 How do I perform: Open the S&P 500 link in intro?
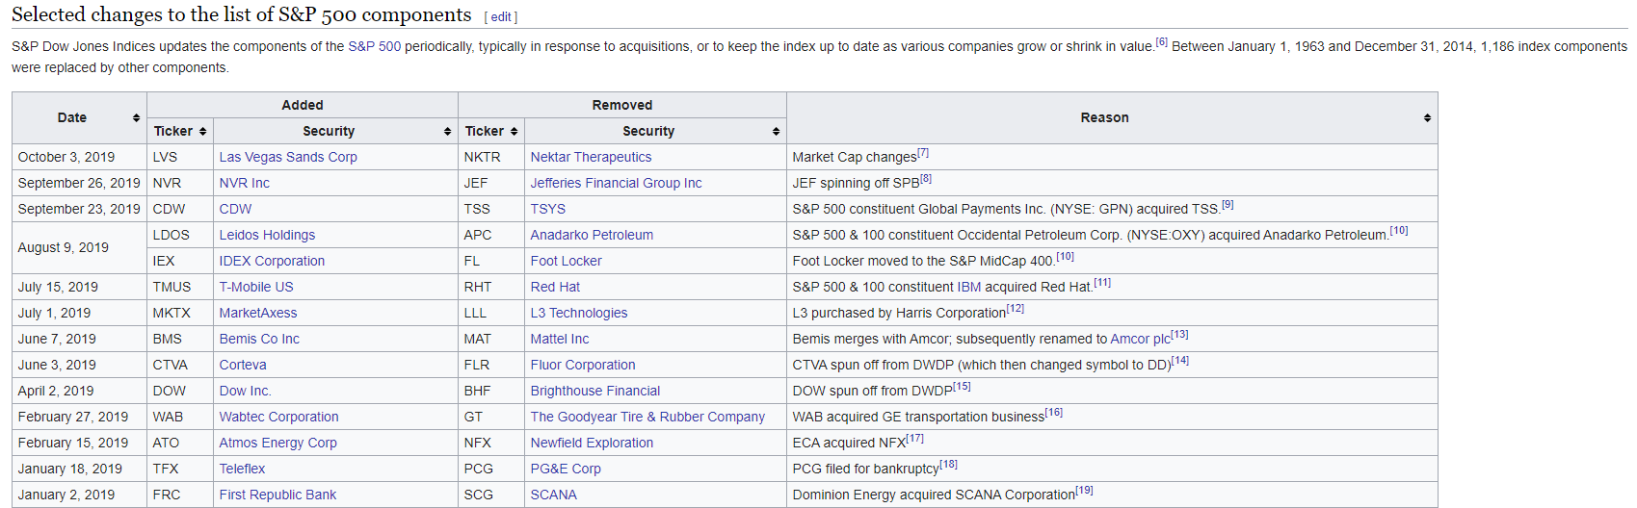[374, 46]
